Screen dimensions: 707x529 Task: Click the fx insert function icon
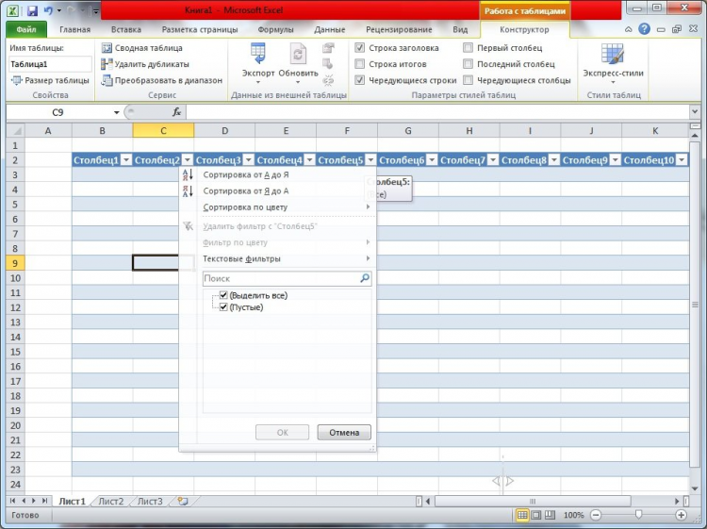tap(177, 112)
